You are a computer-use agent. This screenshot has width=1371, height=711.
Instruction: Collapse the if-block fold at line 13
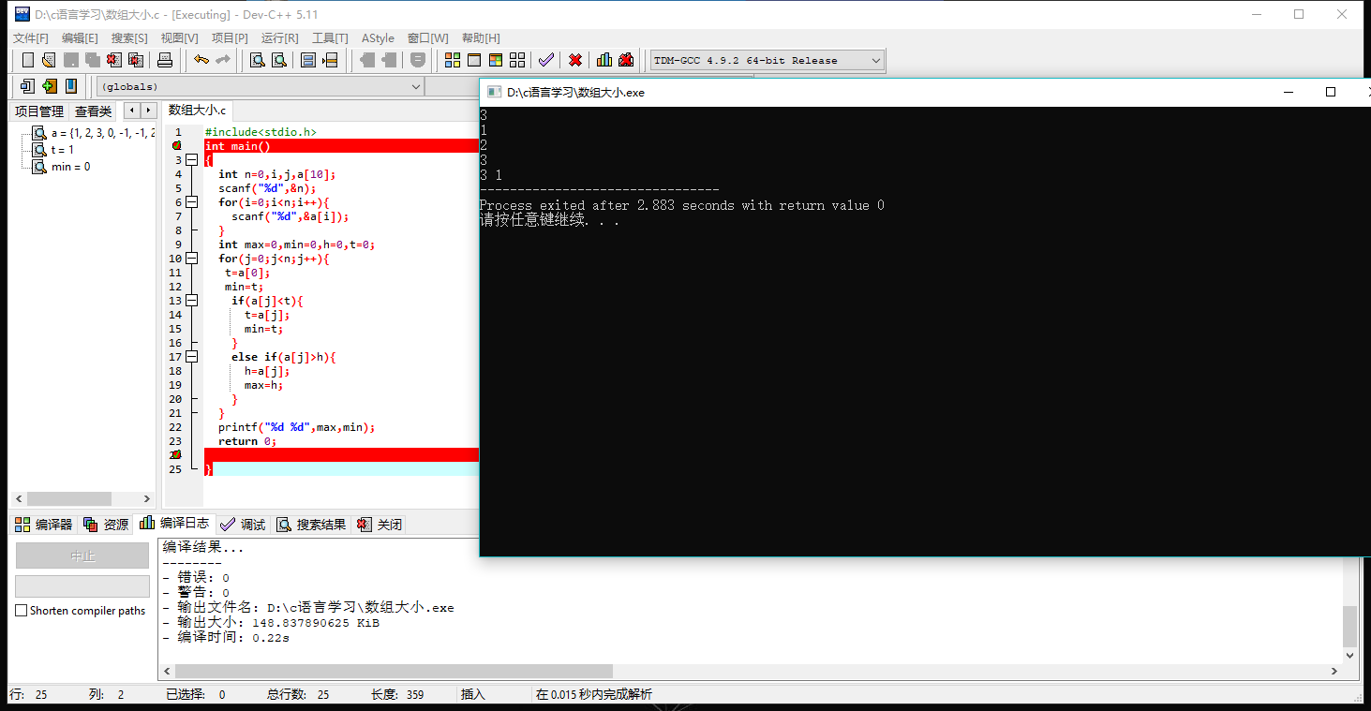pyautogui.click(x=192, y=301)
